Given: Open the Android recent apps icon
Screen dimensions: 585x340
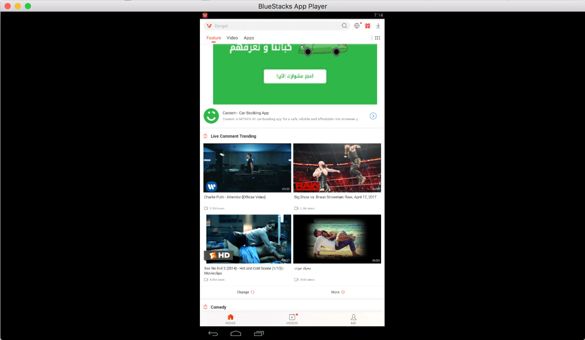Looking at the screenshot, I should pyautogui.click(x=259, y=333).
